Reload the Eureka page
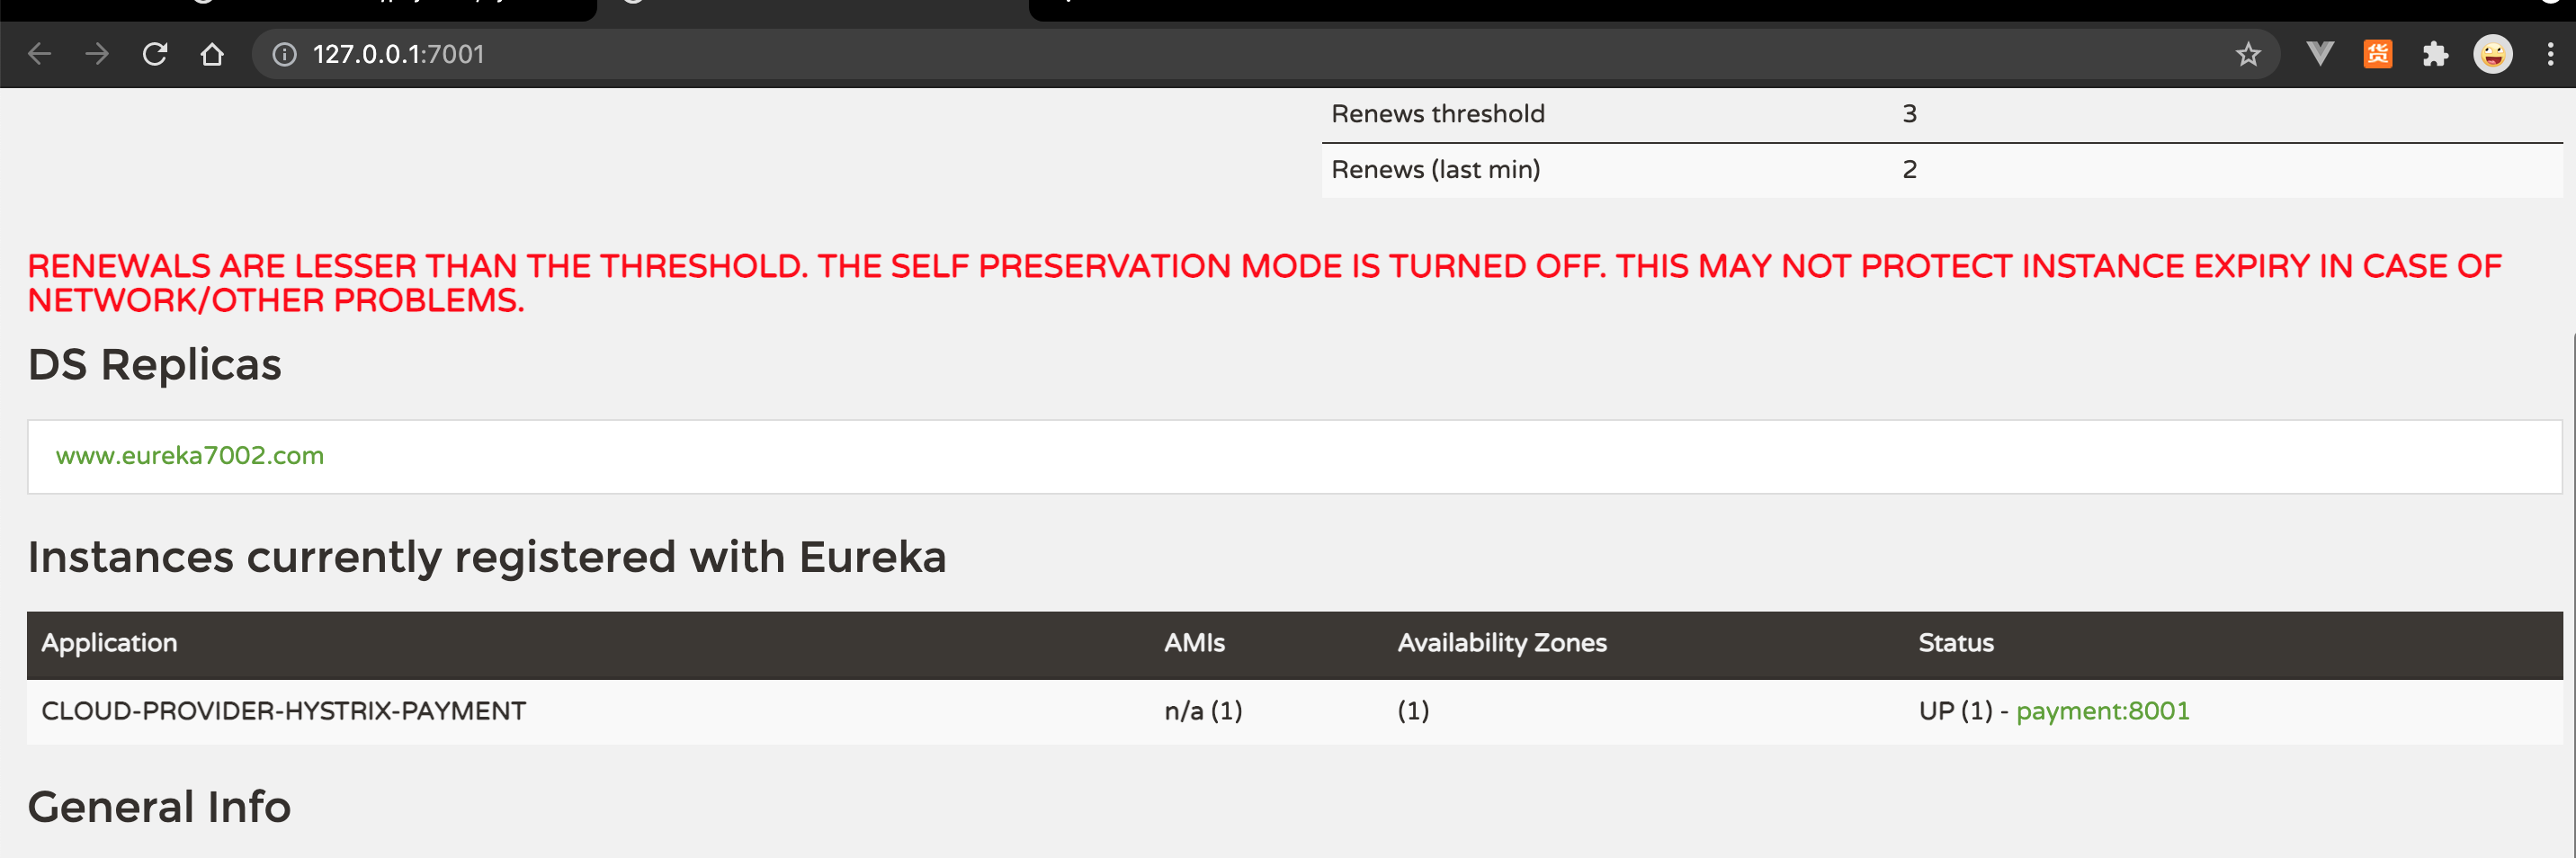The width and height of the screenshot is (2576, 858). coord(155,54)
